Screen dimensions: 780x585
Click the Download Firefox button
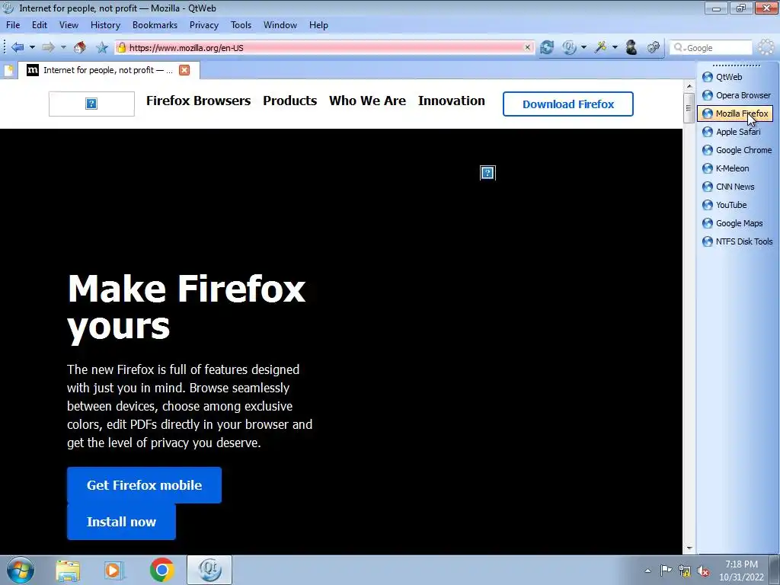click(x=567, y=104)
